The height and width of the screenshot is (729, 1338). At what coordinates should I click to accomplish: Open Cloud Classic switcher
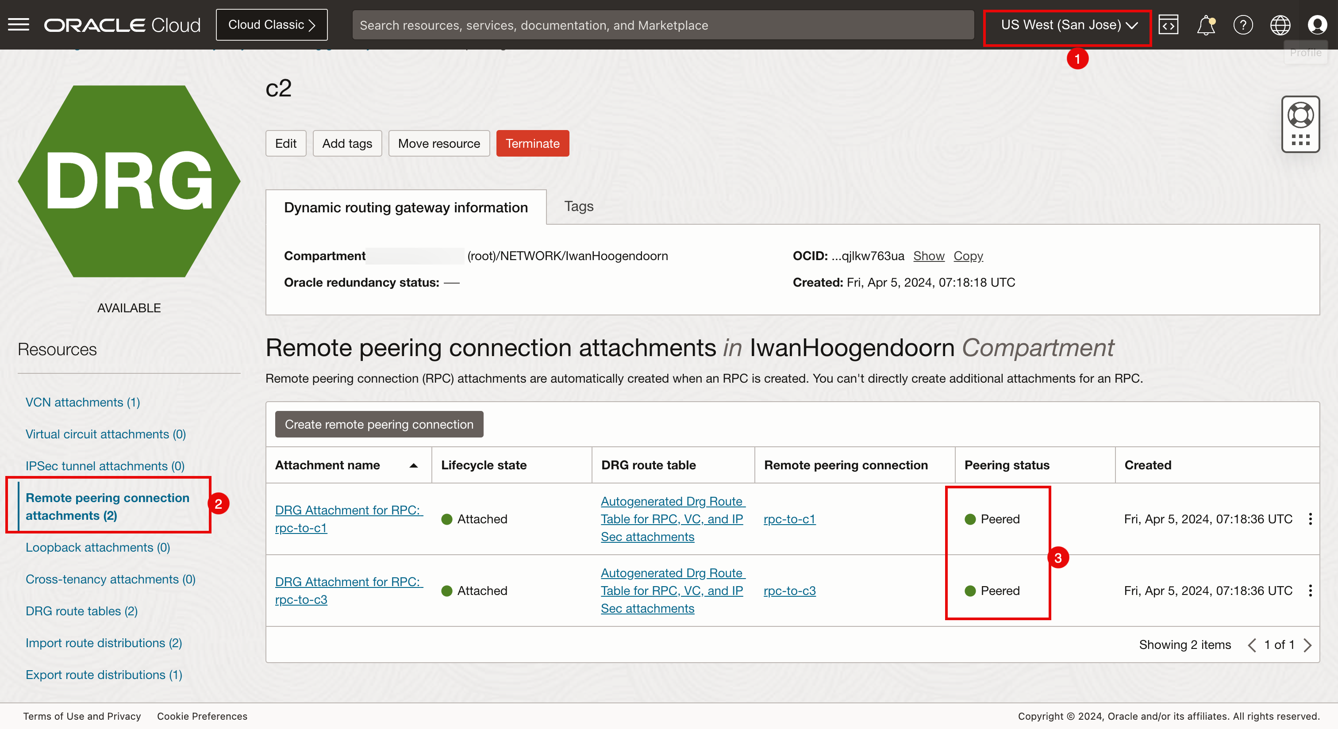272,24
